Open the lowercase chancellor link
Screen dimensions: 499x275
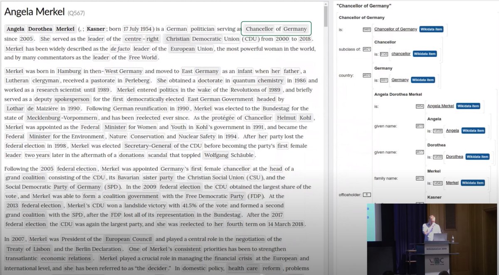click(401, 54)
